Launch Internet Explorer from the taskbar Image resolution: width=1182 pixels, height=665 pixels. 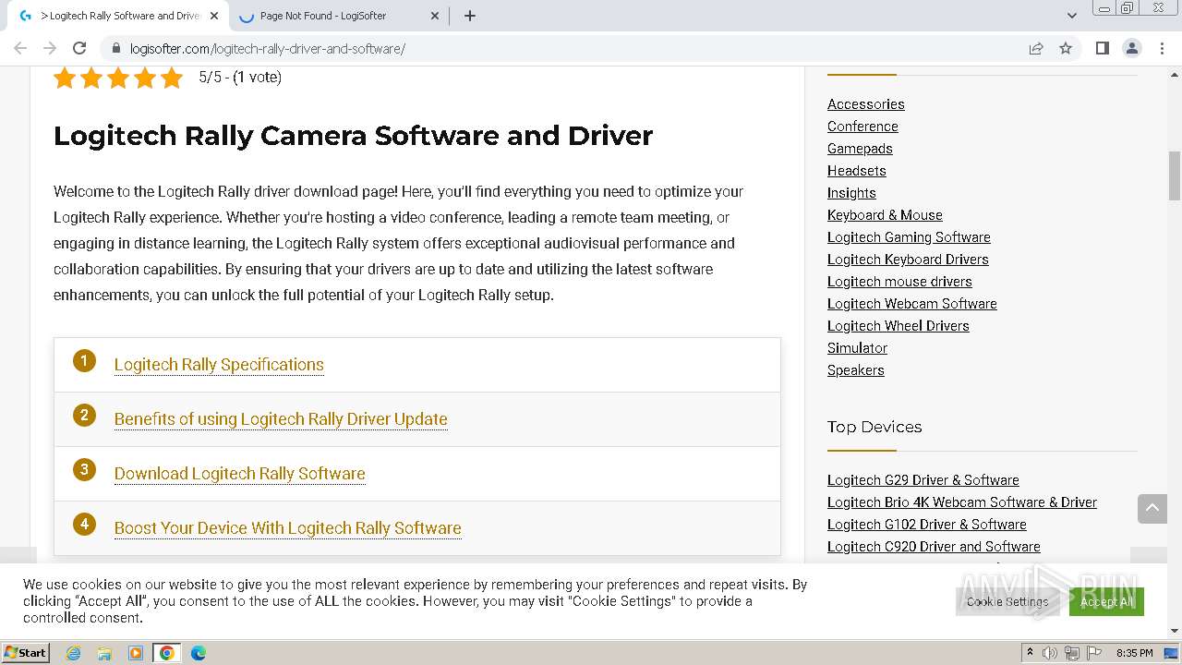(73, 653)
